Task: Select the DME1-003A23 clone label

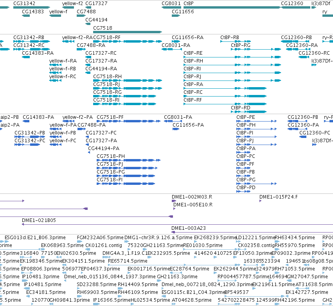Action: [x=189, y=228]
